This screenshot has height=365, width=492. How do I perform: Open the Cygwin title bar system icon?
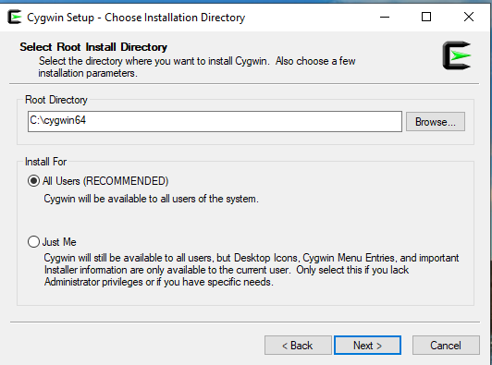pyautogui.click(x=14, y=17)
